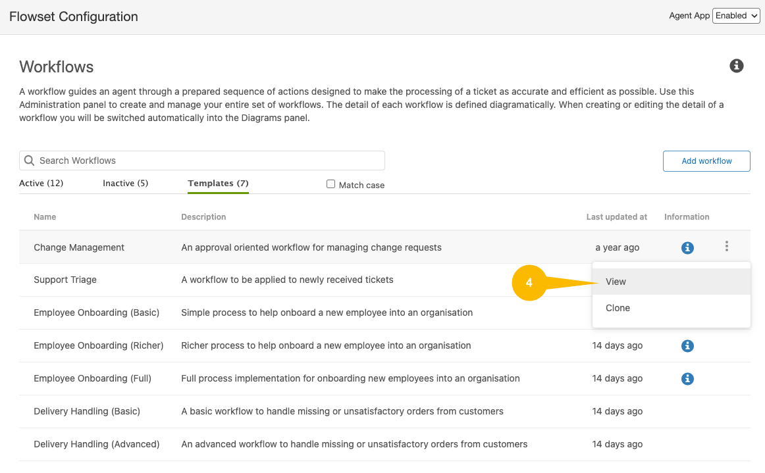This screenshot has height=473, width=765.
Task: Open the Workflows help information icon
Action: 736,66
